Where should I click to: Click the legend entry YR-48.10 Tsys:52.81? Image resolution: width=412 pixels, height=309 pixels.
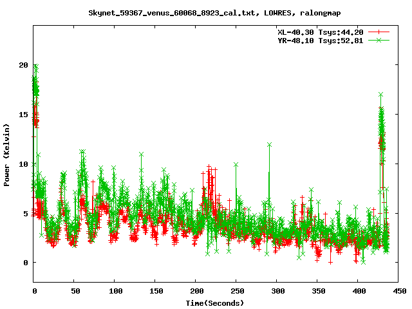click(x=321, y=41)
